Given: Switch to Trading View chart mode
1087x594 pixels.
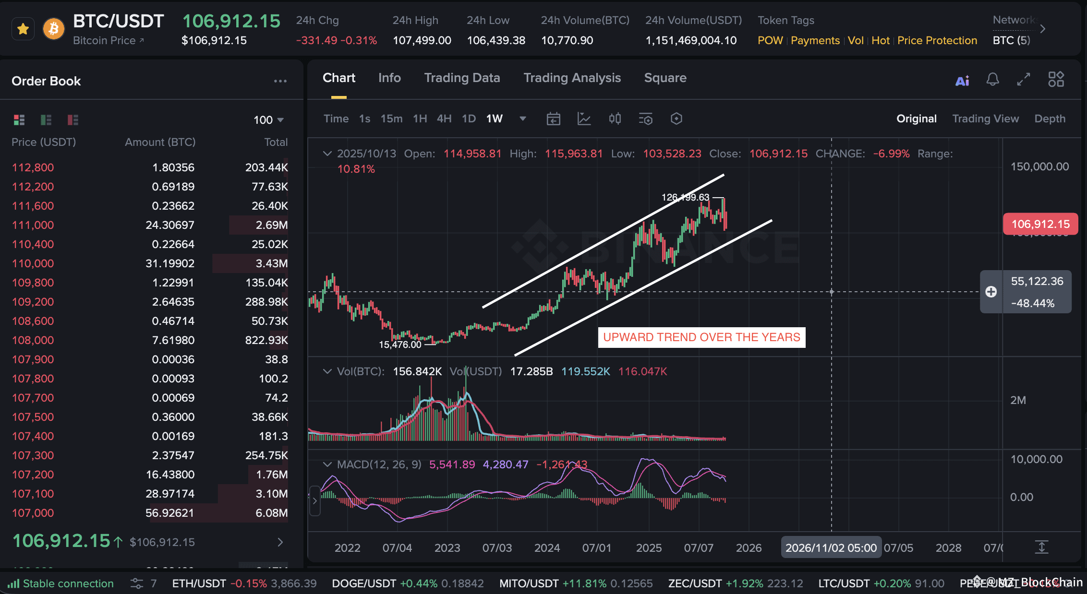Looking at the screenshot, I should [x=985, y=119].
